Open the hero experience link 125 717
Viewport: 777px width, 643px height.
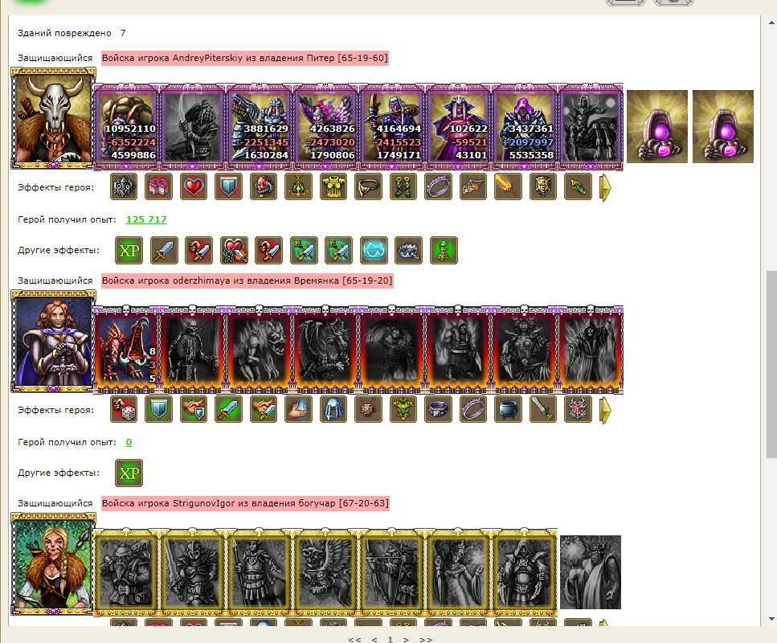coord(146,219)
